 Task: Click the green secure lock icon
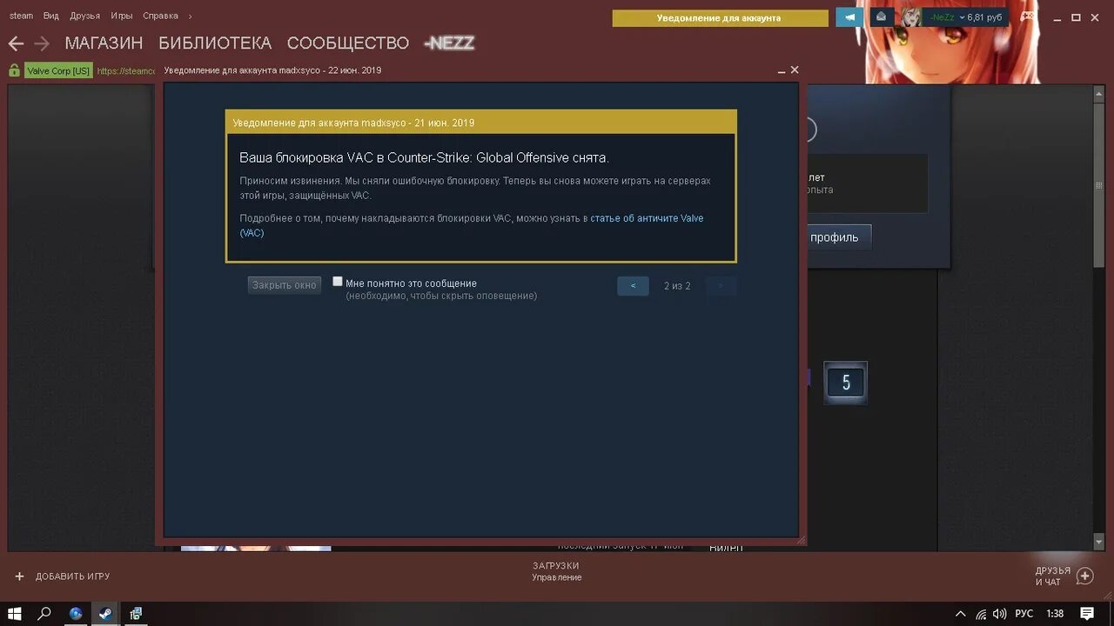(14, 70)
